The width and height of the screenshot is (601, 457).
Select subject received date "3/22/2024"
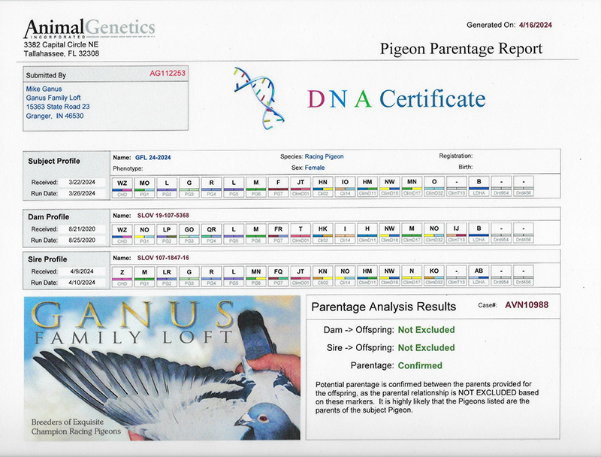(x=82, y=182)
